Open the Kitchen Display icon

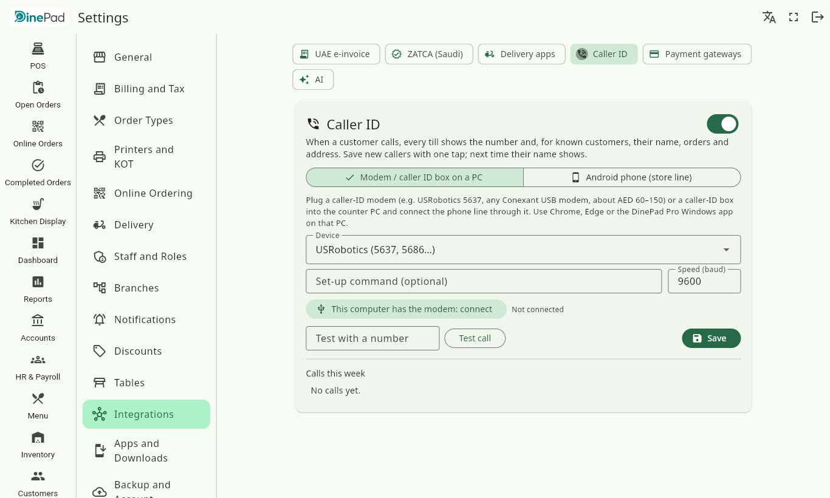tap(38, 204)
